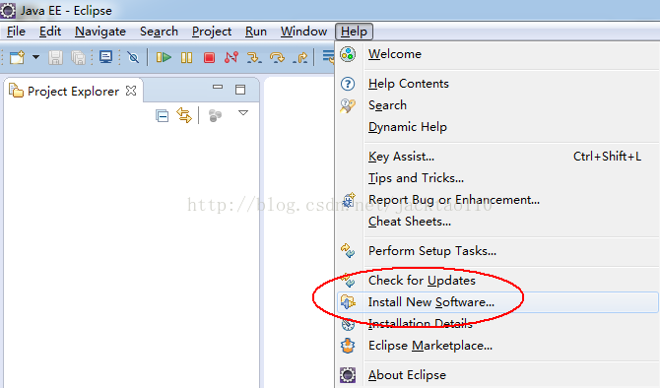Open Eclipse Marketplace...
The height and width of the screenshot is (388, 660).
pyautogui.click(x=497, y=346)
